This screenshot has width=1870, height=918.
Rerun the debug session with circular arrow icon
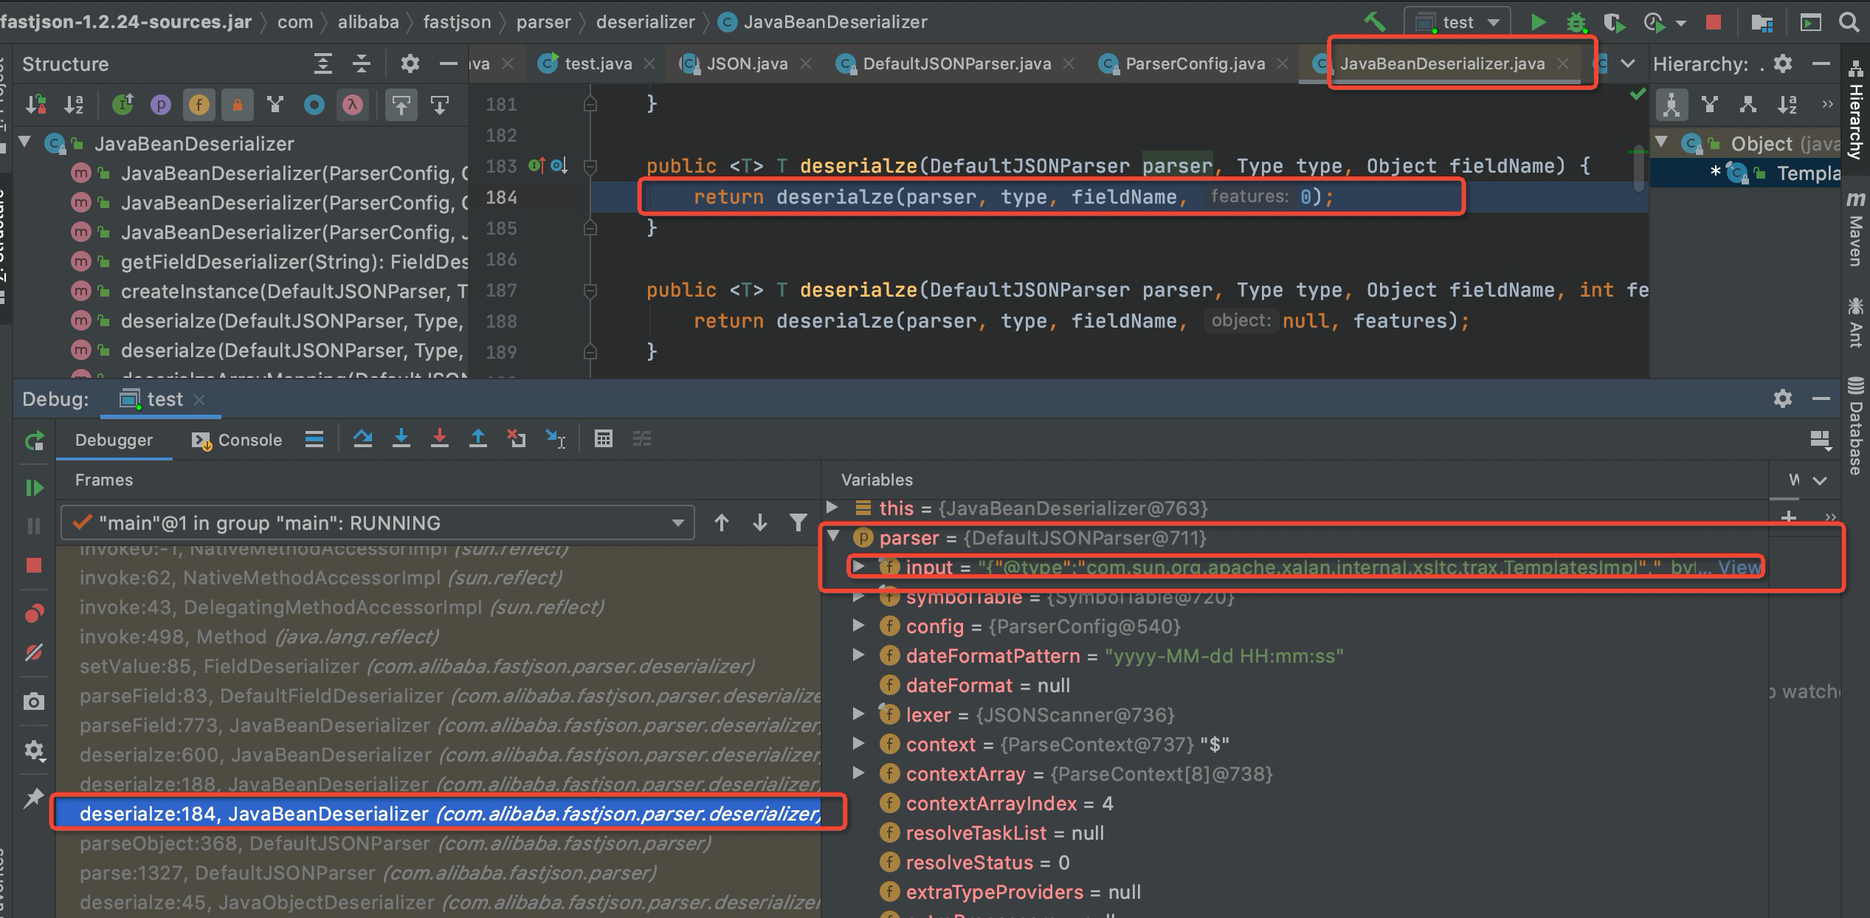pyautogui.click(x=33, y=441)
